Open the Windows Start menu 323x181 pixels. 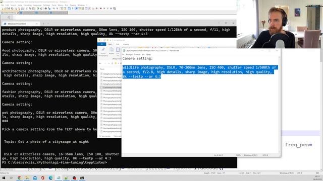(x=4, y=178)
